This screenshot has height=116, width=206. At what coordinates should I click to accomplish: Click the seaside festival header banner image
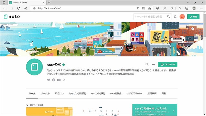(102, 39)
